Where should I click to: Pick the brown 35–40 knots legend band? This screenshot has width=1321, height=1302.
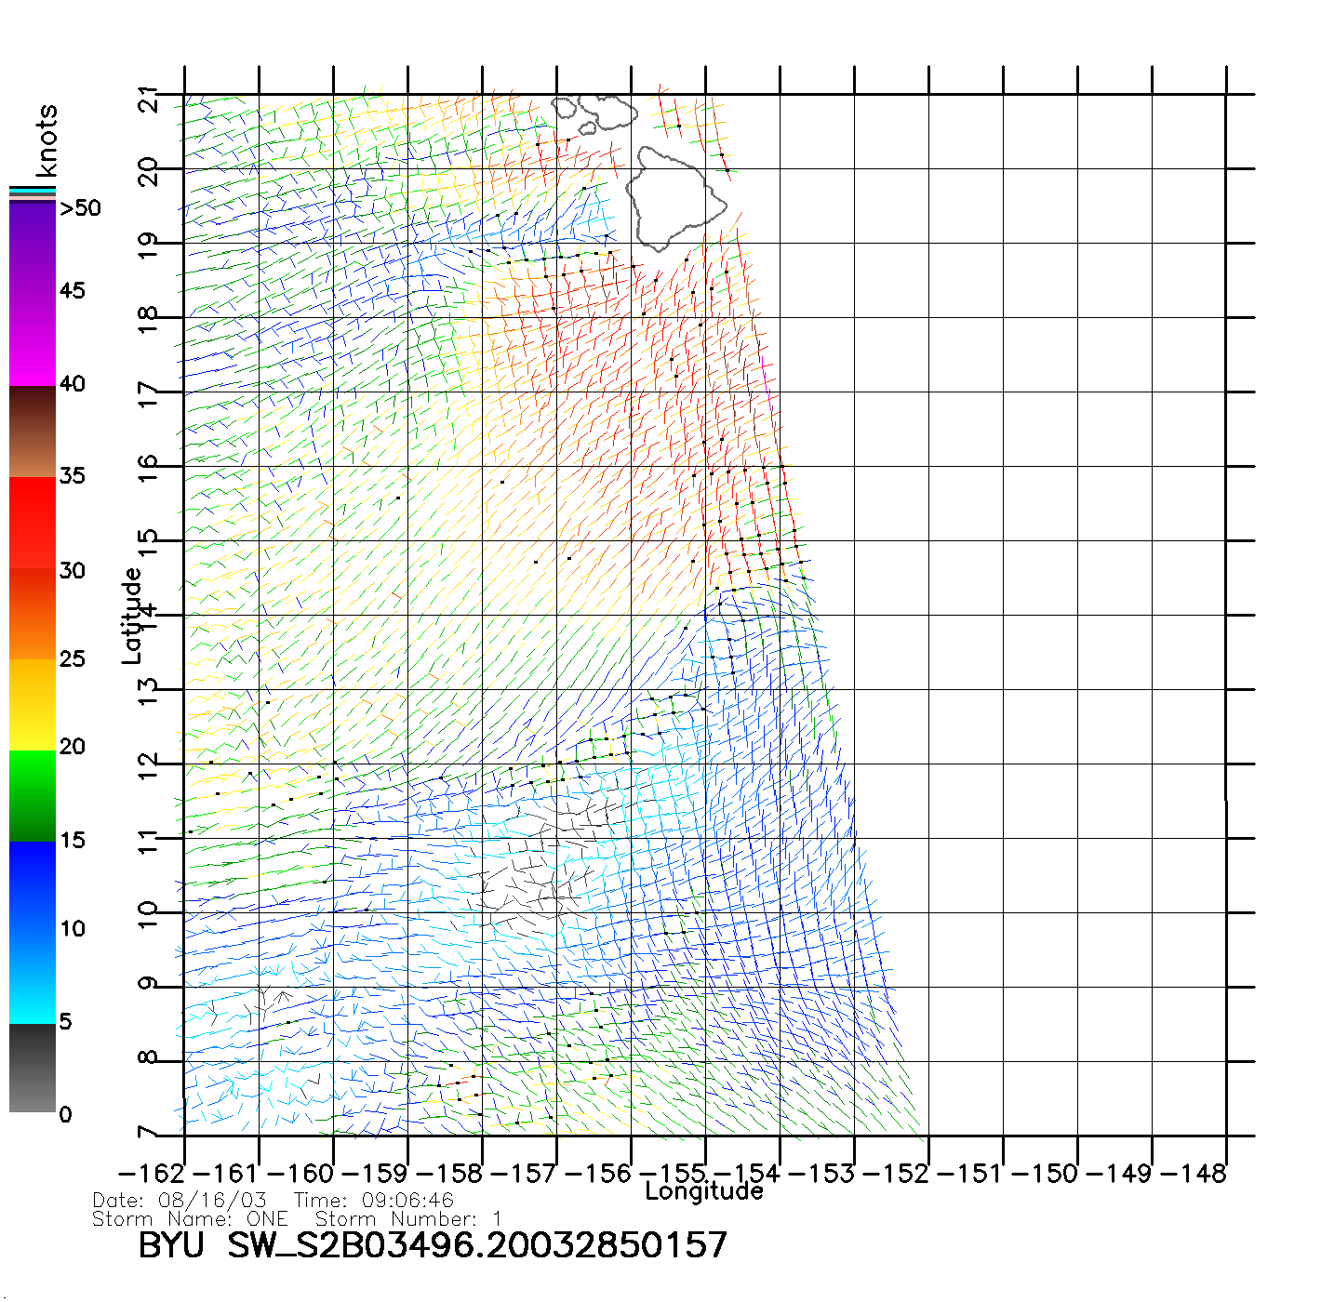(32, 432)
